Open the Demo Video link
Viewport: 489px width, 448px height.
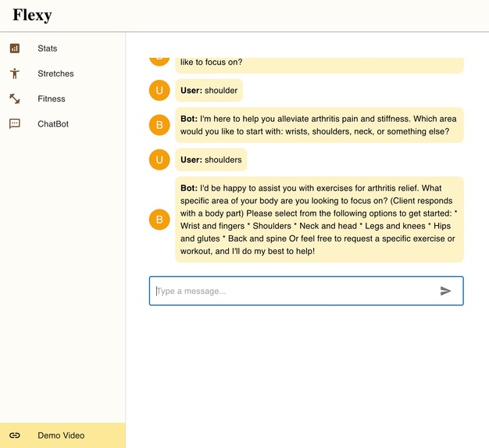(62, 435)
